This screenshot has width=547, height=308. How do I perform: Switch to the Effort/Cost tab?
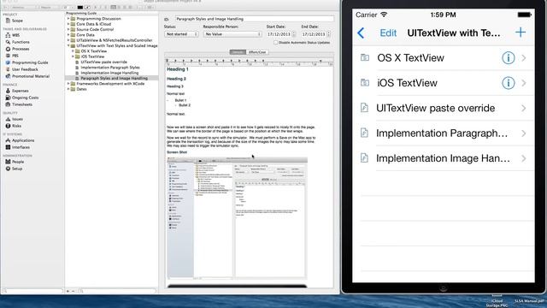pos(257,52)
